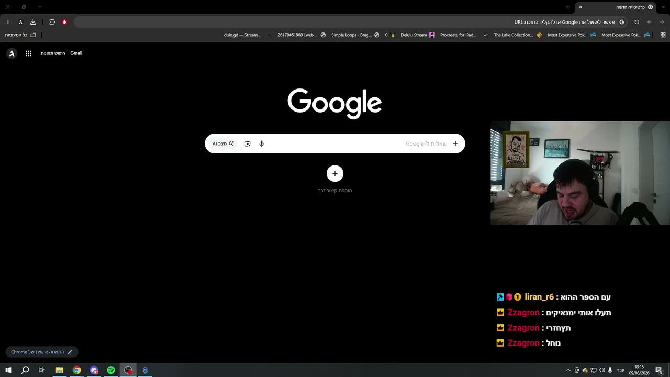Open the Gmail link

pyautogui.click(x=76, y=53)
